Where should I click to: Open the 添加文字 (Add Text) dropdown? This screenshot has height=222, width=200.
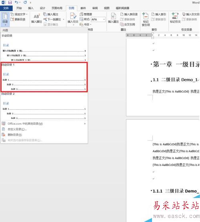pyautogui.click(x=19, y=14)
